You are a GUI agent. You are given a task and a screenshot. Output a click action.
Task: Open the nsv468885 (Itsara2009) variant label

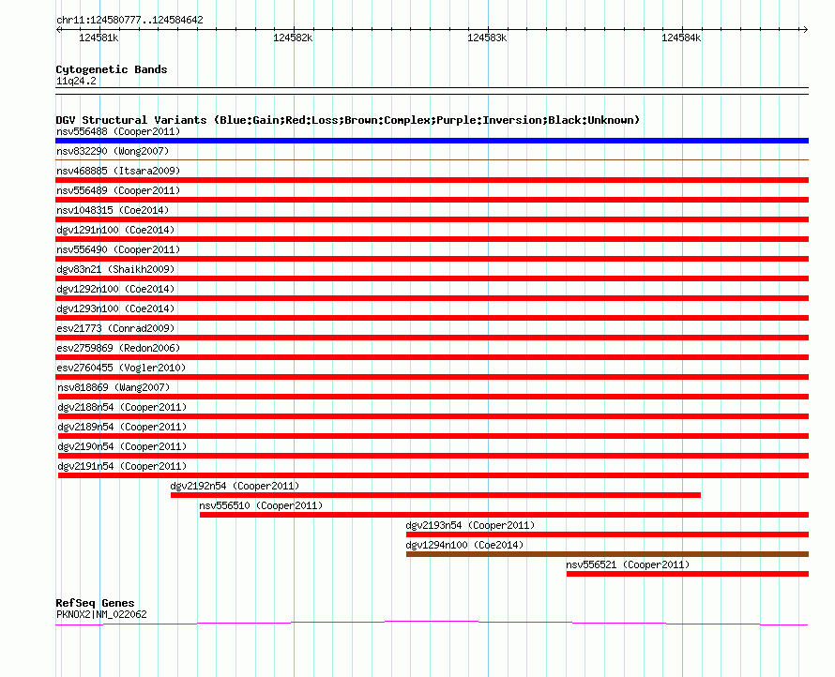pos(118,171)
